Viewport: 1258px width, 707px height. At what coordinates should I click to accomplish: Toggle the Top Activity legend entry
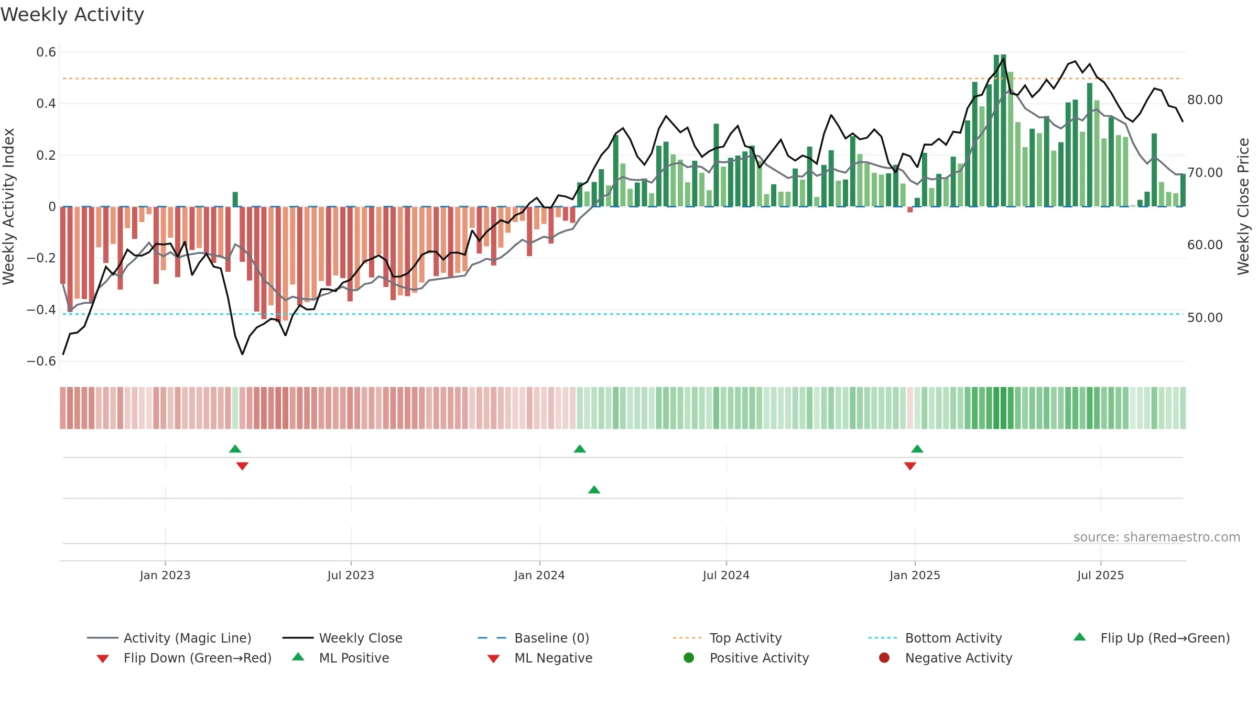pos(727,638)
